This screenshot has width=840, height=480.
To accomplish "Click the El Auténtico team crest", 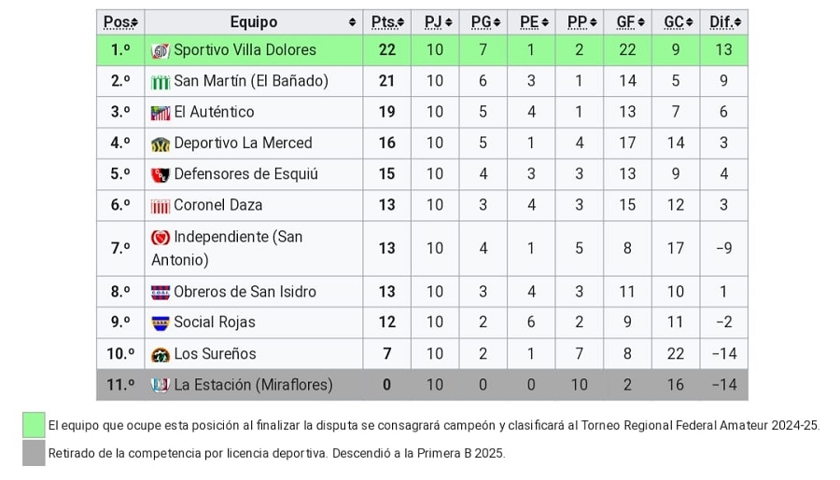I will click(161, 113).
